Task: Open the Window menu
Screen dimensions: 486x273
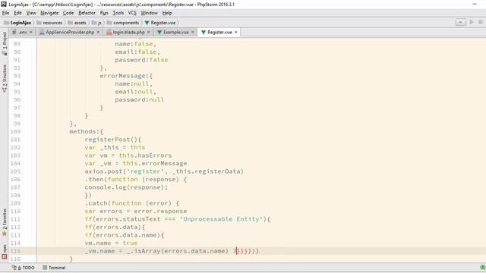Action: (x=149, y=13)
